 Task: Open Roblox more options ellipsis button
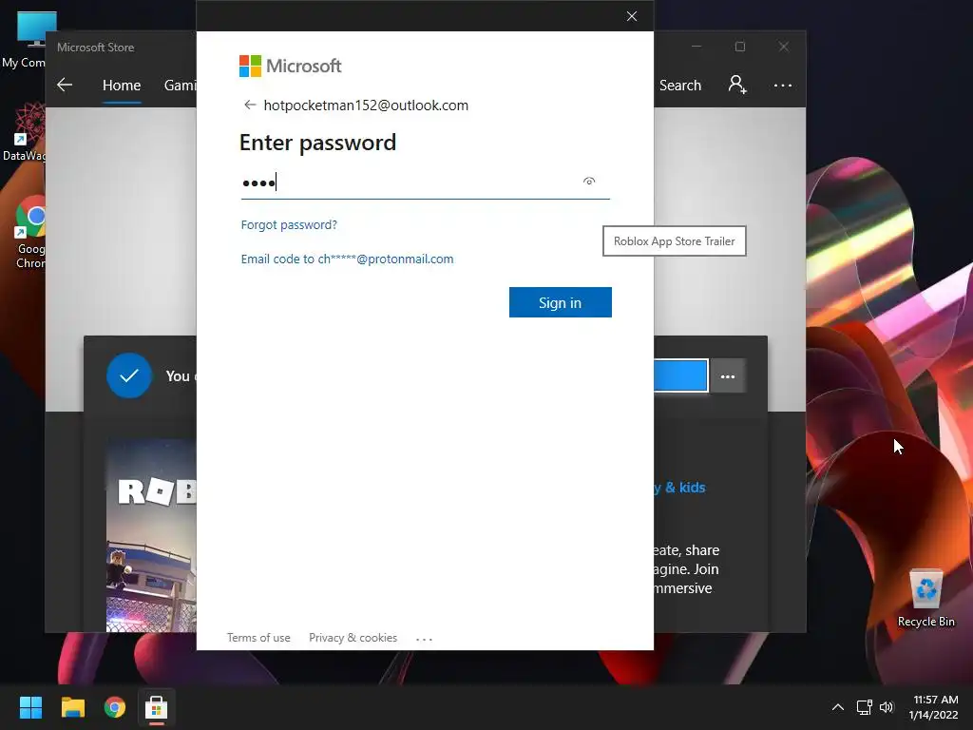click(728, 376)
